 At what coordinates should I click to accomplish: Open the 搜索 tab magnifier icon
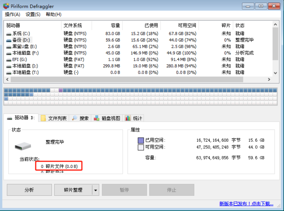(x=74, y=118)
